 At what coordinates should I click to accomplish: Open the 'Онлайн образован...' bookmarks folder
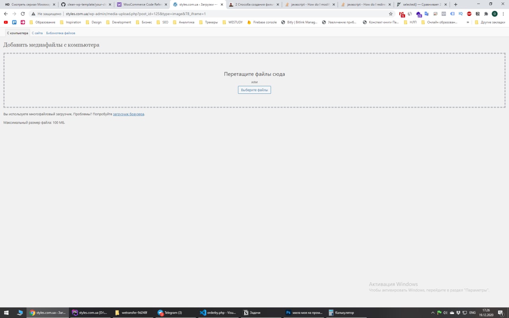pyautogui.click(x=439, y=22)
